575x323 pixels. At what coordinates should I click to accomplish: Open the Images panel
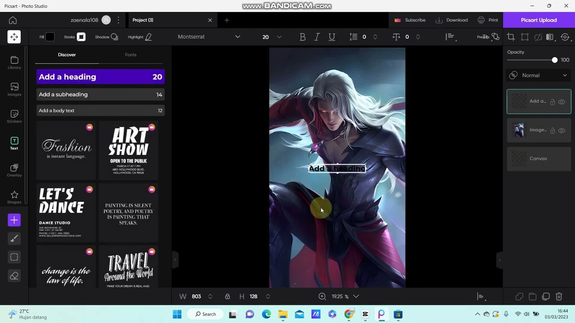(14, 89)
